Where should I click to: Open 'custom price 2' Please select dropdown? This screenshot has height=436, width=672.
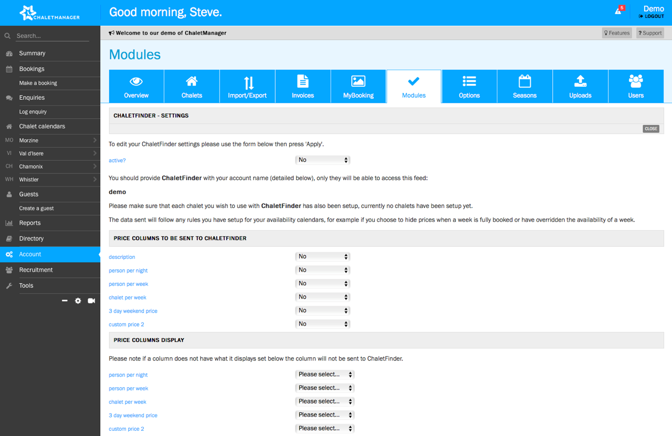tap(325, 429)
